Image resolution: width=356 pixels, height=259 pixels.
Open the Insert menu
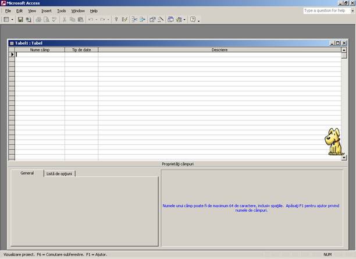[x=47, y=11]
